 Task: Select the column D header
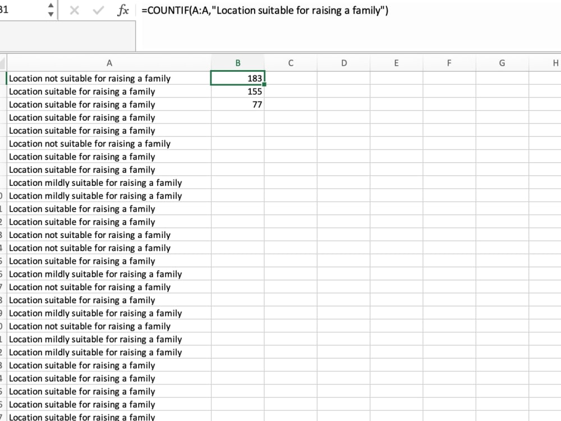pyautogui.click(x=344, y=63)
